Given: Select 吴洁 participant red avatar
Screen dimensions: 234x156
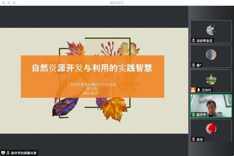Looking at the screenshot, I should [x=211, y=129].
